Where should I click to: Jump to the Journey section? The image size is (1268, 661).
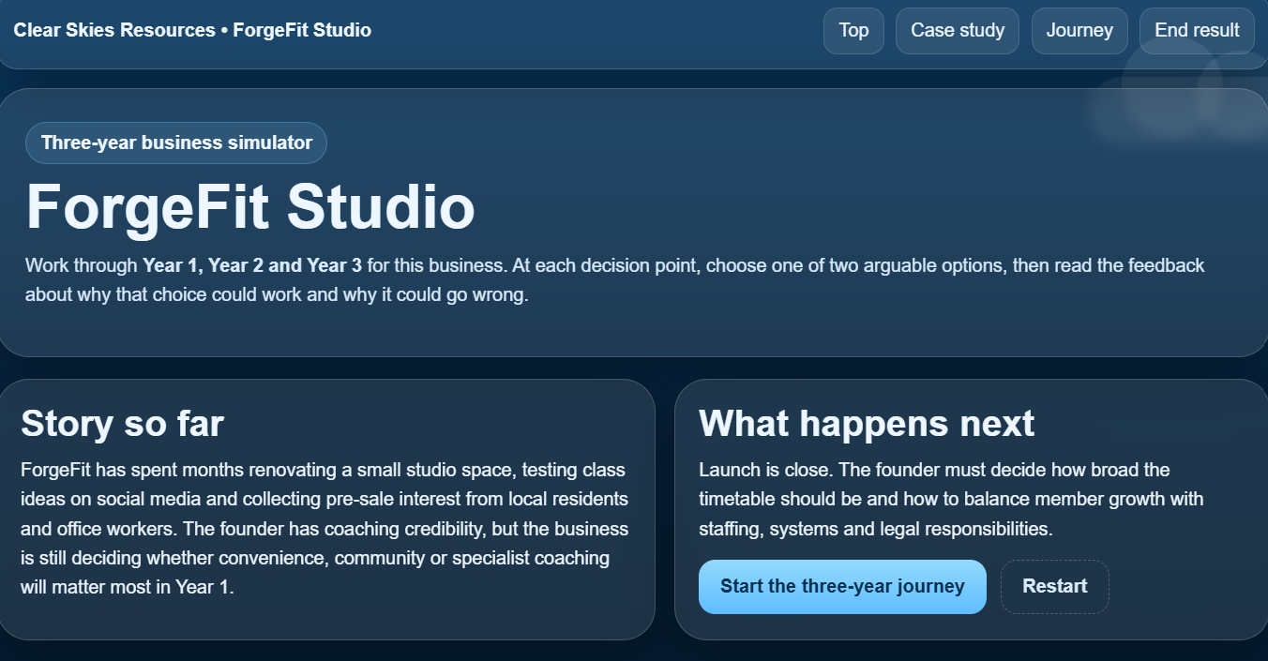click(x=1079, y=30)
